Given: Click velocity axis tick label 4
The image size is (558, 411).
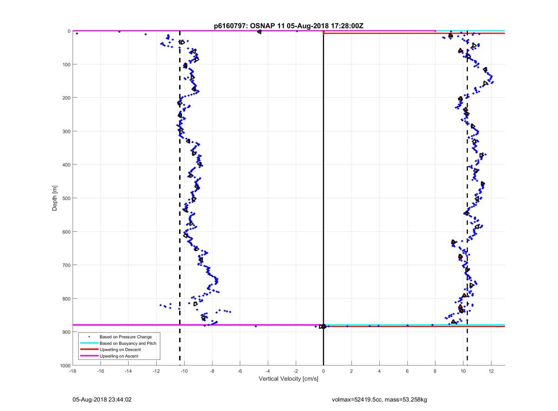Looking at the screenshot, I should click(x=379, y=371).
